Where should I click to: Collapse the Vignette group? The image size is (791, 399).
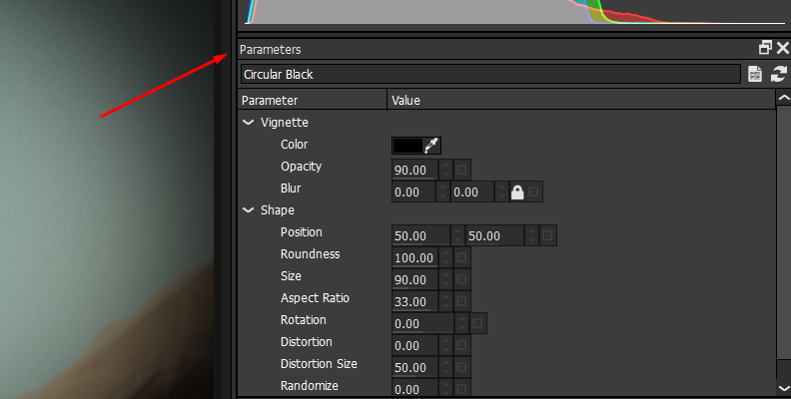(249, 123)
